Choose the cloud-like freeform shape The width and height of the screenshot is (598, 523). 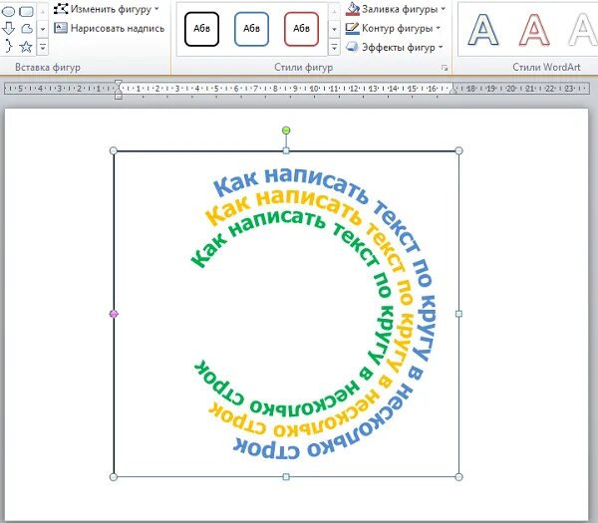[26, 29]
